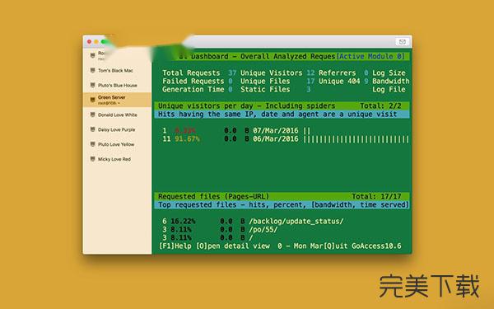Click the Failed Requests label
The image size is (494, 309).
click(x=193, y=81)
